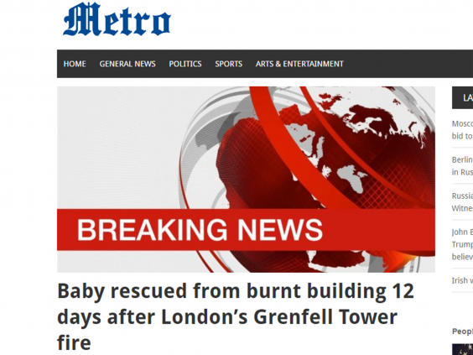Open the John B... Trump sidebar story
Screen dimensions: 473x355
pyautogui.click(x=462, y=244)
